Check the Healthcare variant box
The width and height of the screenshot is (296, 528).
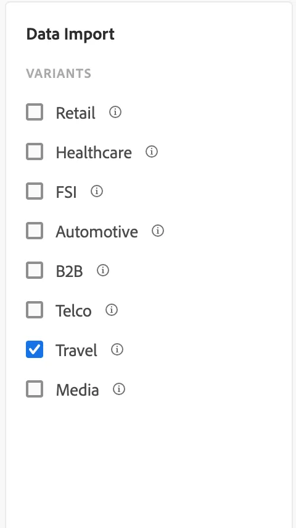35,151
